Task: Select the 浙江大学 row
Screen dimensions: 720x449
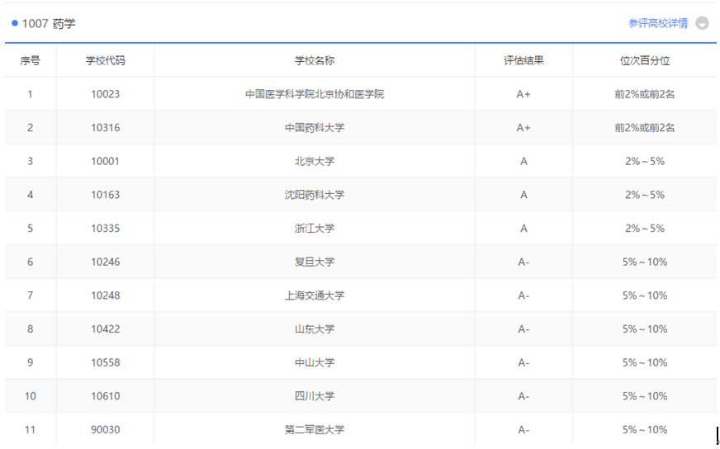Action: pos(315,229)
